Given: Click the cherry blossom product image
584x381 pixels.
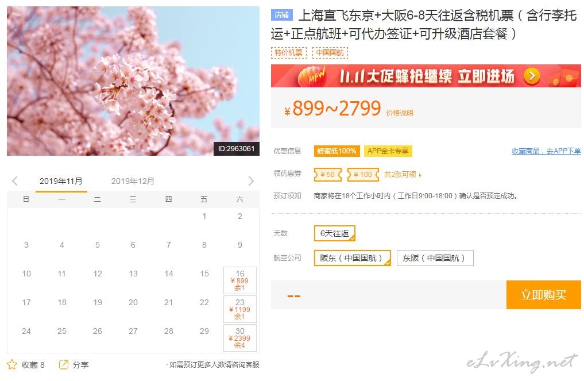Looking at the screenshot, I should click(133, 81).
